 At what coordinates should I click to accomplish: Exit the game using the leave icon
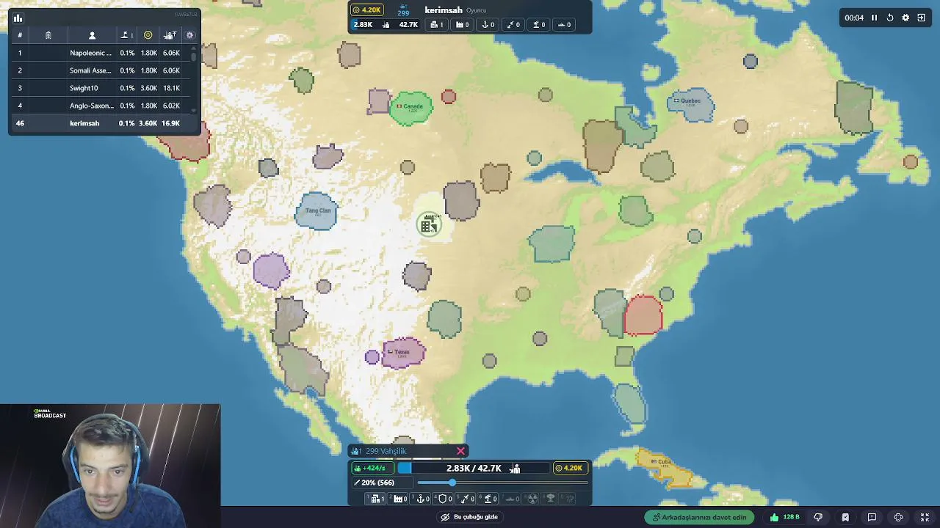(x=922, y=18)
